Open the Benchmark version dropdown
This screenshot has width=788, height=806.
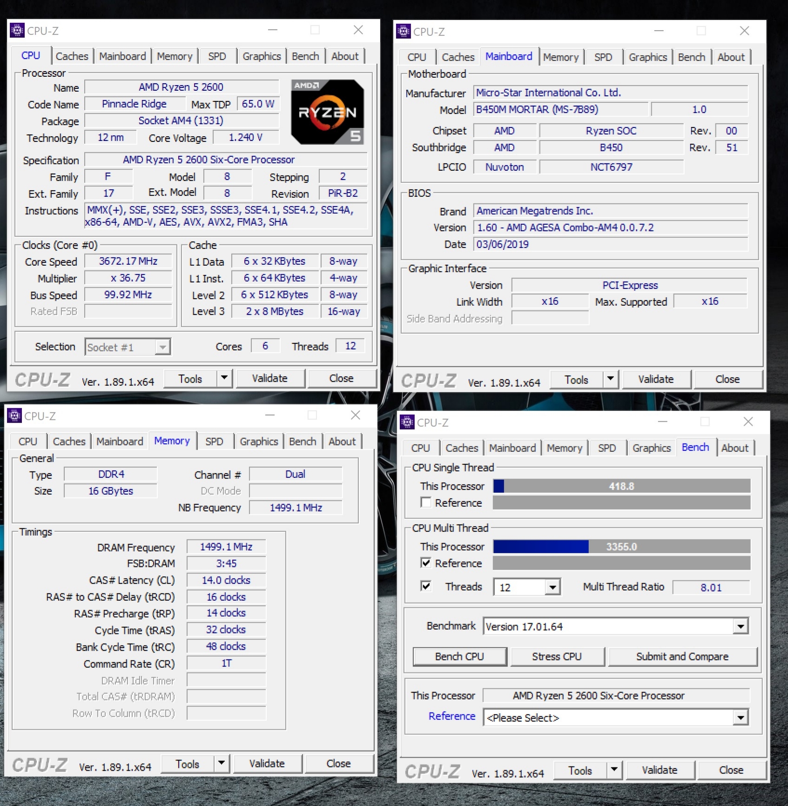[x=741, y=626]
